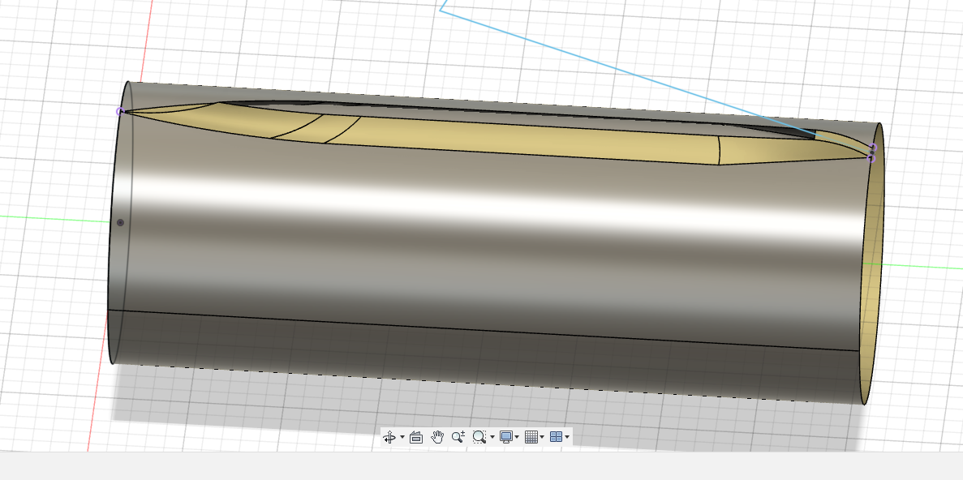Screen dimensions: 963x480
Task: Open the Grid and Snaps dropdown arrow
Action: coord(542,438)
